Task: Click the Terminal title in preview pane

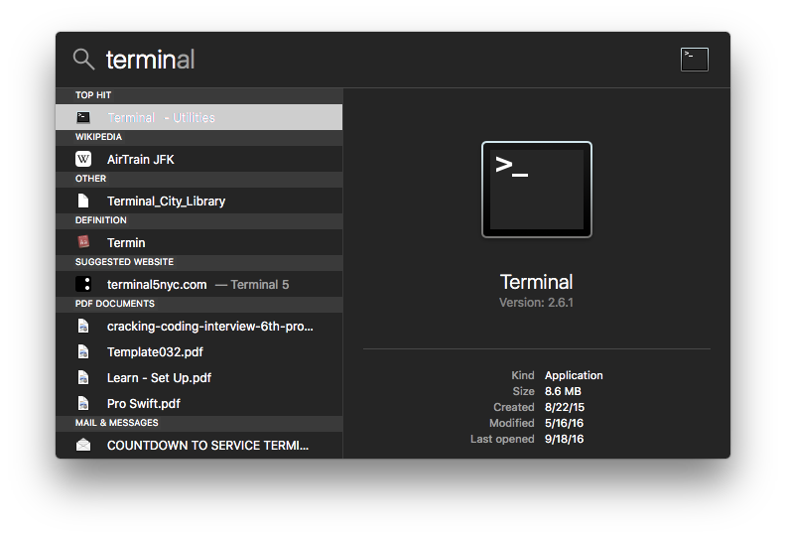Action: [x=536, y=282]
